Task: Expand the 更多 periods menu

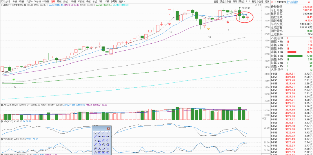Action: pos(121,1)
